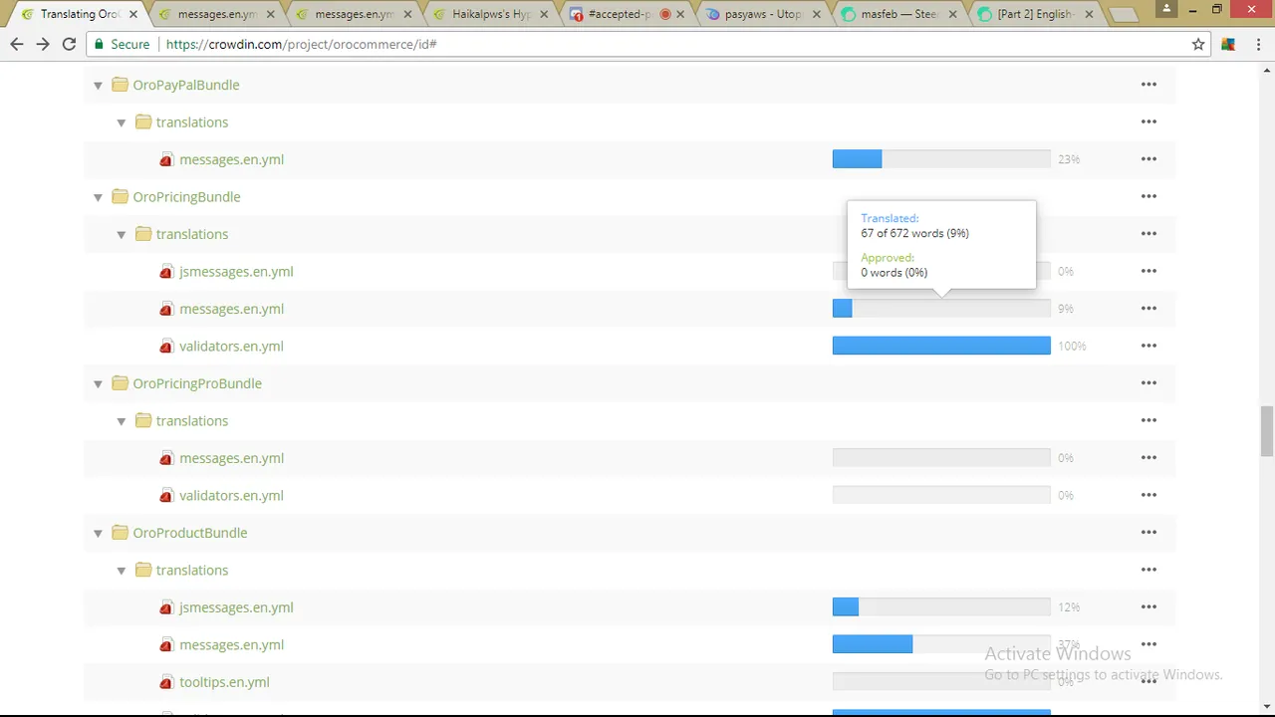The image size is (1275, 717).
Task: Open more options for OroPricingProBundle messages.en.yml
Action: point(1148,458)
